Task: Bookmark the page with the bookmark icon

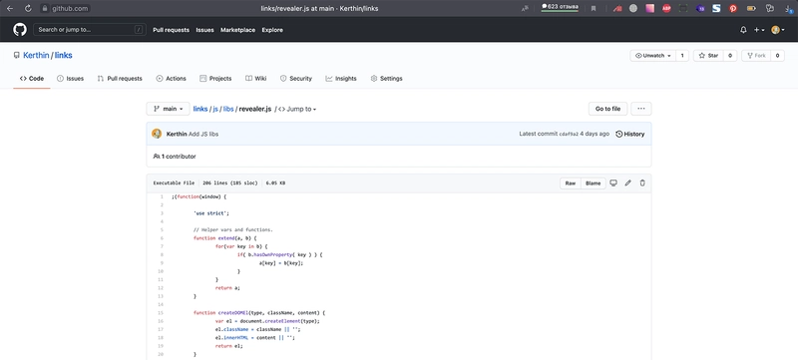Action: click(594, 8)
